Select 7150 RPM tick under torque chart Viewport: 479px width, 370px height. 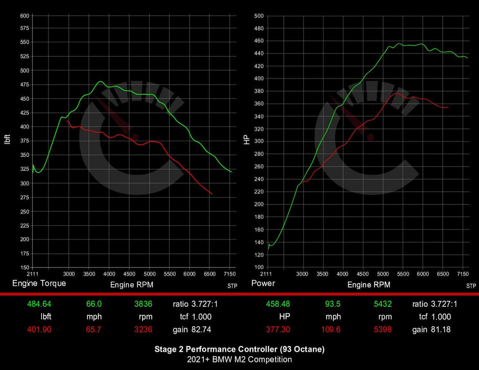click(x=230, y=274)
